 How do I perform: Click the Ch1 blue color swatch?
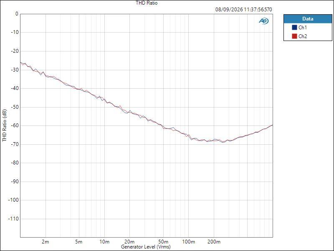click(294, 28)
